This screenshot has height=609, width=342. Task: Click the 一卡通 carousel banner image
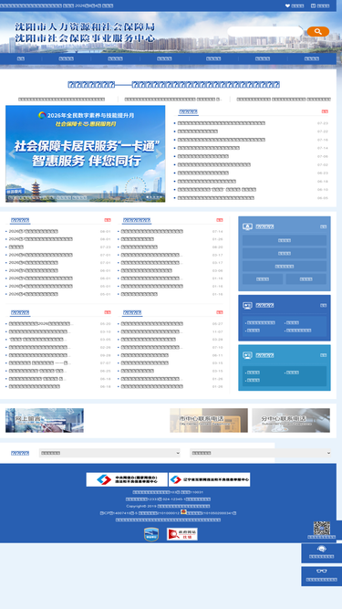[86, 153]
